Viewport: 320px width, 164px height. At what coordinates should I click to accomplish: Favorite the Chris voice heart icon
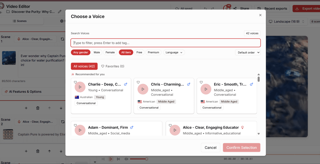point(138,82)
